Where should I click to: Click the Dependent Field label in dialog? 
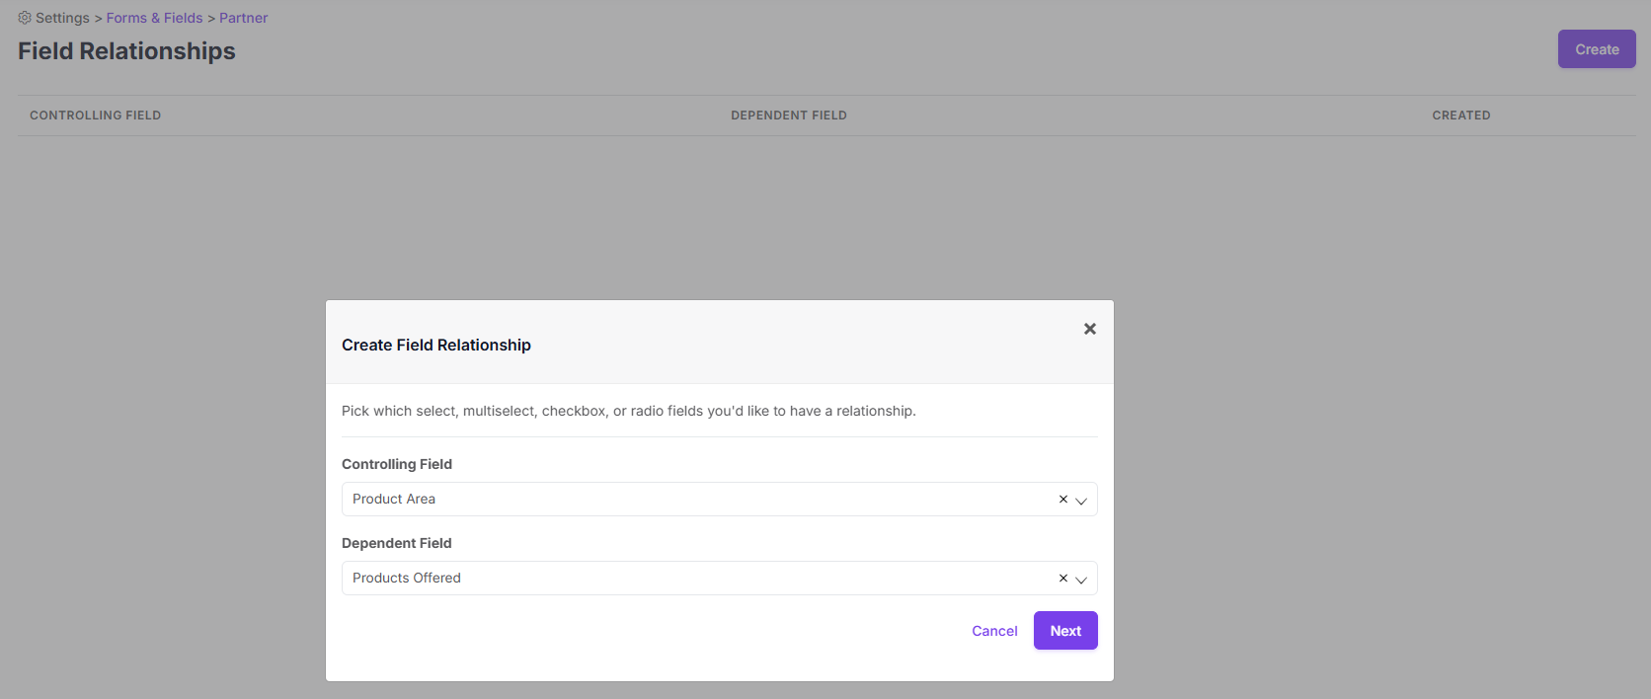[397, 543]
